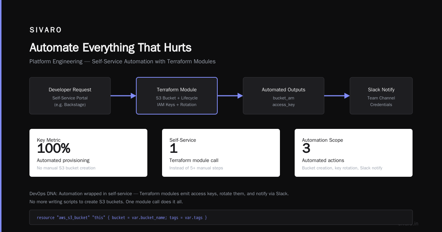This screenshot has width=442, height=232.
Task: Click the Automated Outputs box
Action: (x=284, y=96)
